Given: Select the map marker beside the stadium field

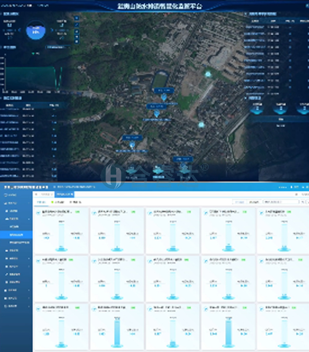Looking at the screenshot, I should click(x=164, y=96).
